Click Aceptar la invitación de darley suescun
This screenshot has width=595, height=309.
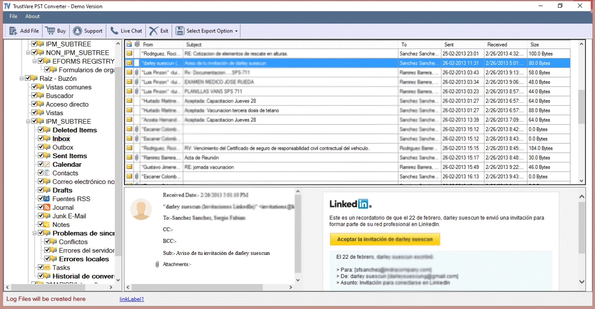pyautogui.click(x=385, y=239)
